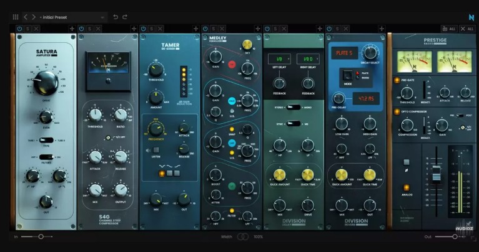The height and width of the screenshot is (252, 479).
Task: Click the Satura Drive knob
Action: pos(46,82)
